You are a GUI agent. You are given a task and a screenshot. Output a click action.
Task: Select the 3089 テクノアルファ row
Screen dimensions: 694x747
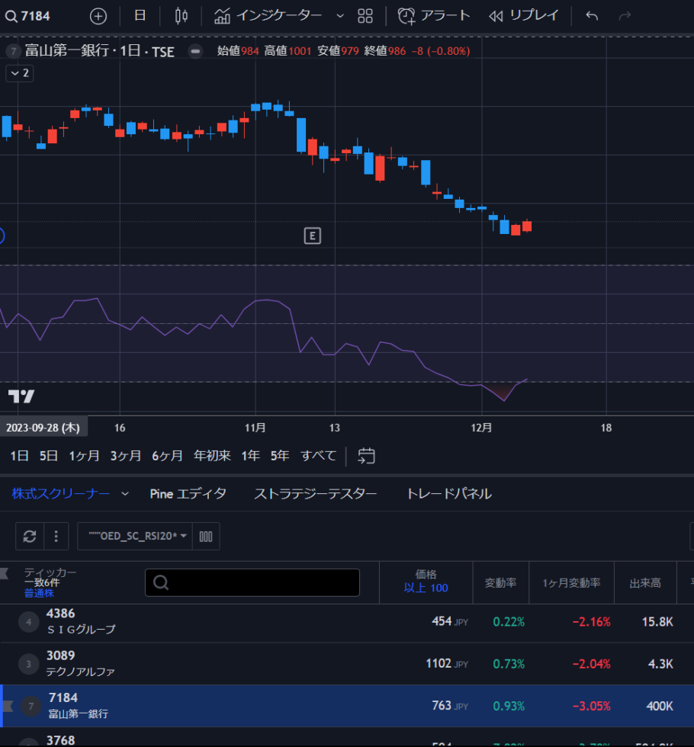tap(347, 664)
